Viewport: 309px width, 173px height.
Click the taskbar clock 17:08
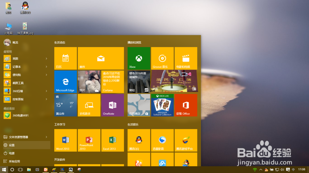[x=302, y=170]
